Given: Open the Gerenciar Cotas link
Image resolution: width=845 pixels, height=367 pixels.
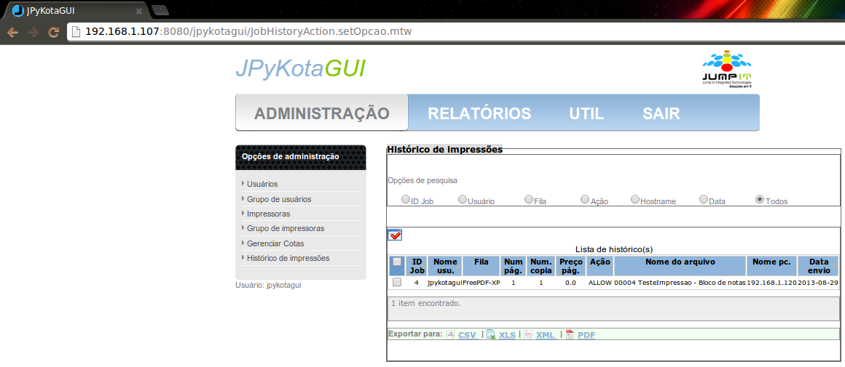Looking at the screenshot, I should tap(275, 243).
